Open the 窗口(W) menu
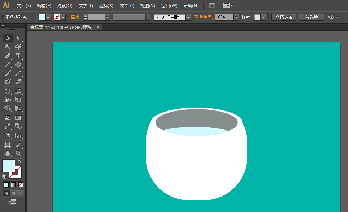Screen dimensions: 348x212 tap(169, 5)
